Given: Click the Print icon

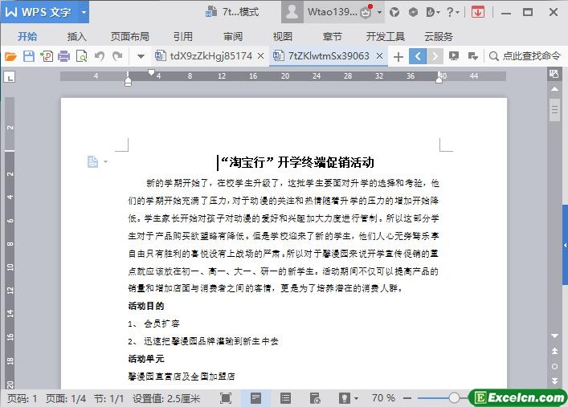Looking at the screenshot, I should tap(63, 56).
